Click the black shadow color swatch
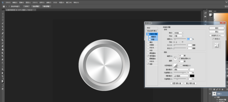The width and height of the screenshot is (228, 102). point(192,76)
